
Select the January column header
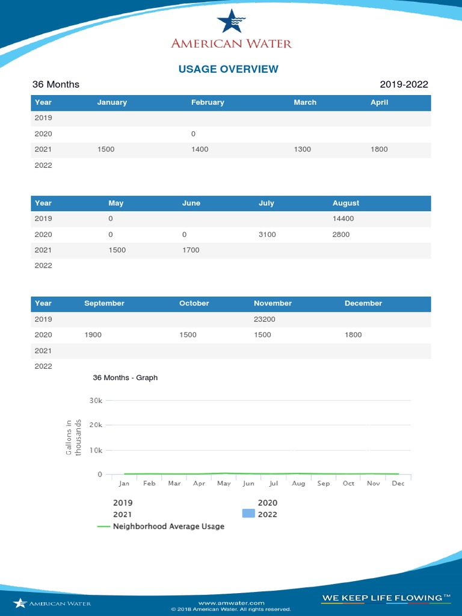pos(112,102)
